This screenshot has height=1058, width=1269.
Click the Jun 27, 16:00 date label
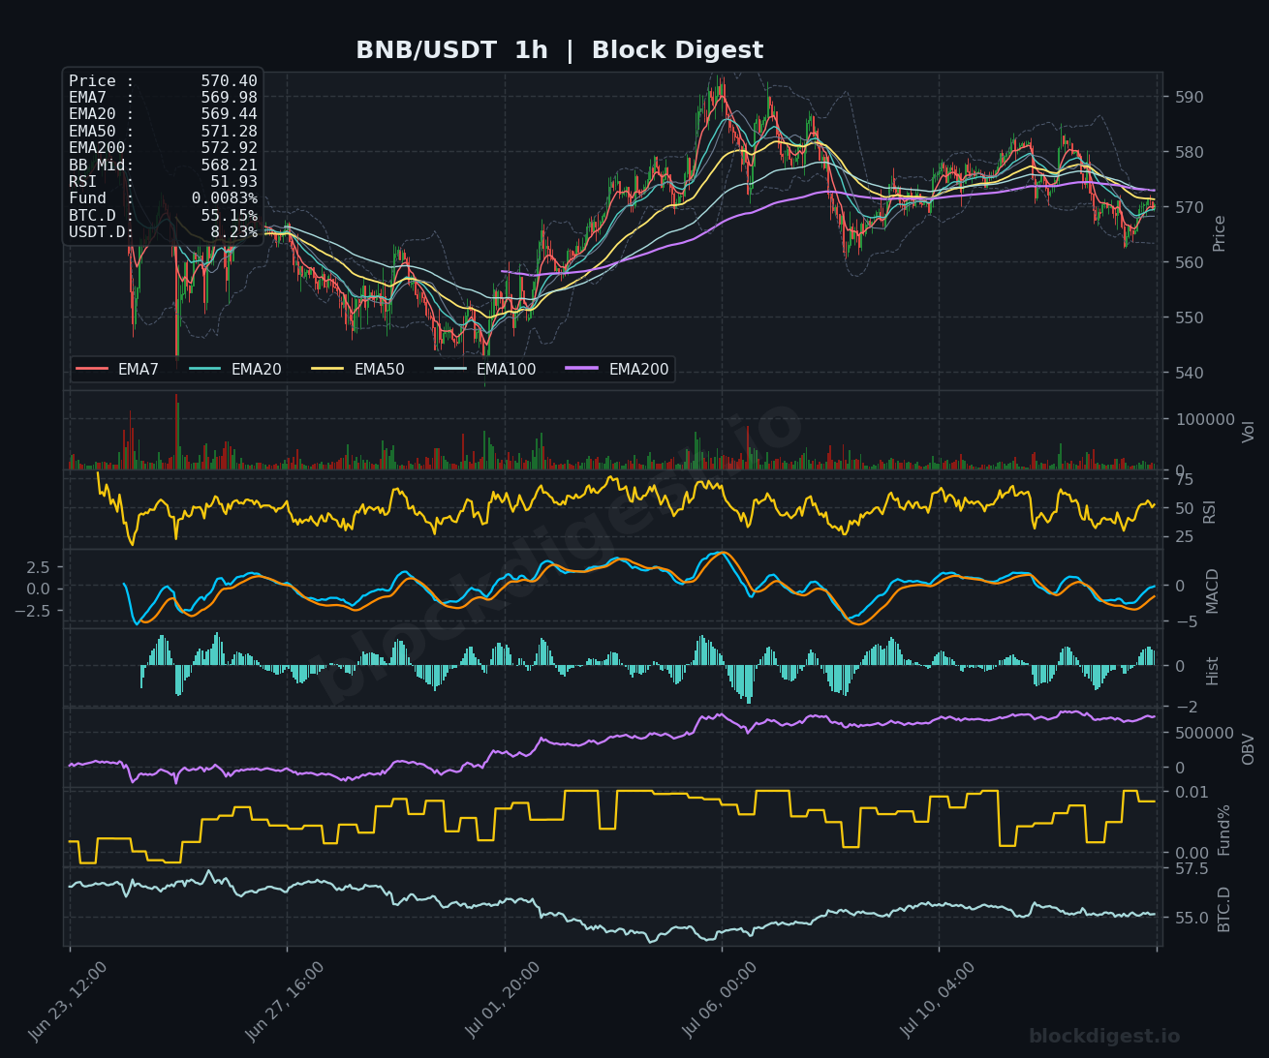pos(285,1001)
